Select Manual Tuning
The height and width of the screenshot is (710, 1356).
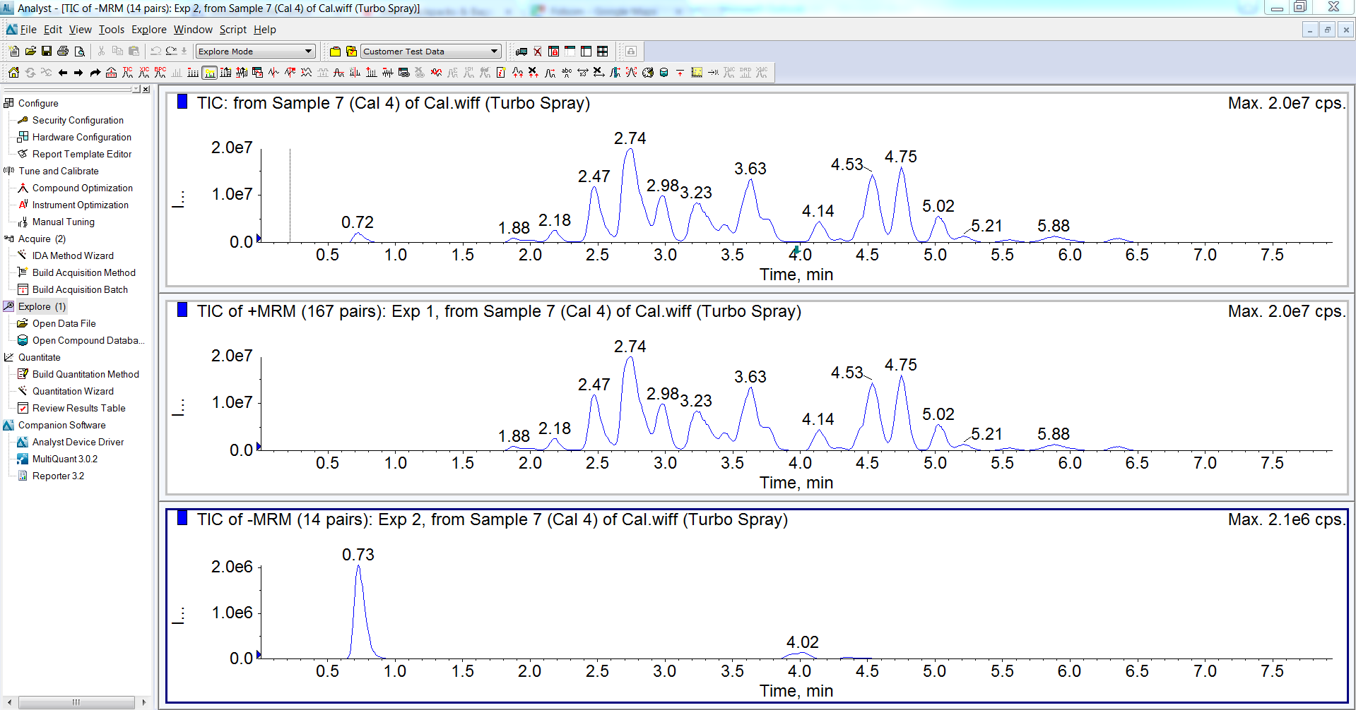pyautogui.click(x=64, y=222)
